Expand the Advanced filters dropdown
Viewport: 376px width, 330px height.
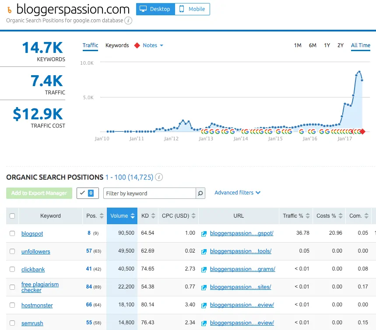tap(237, 193)
